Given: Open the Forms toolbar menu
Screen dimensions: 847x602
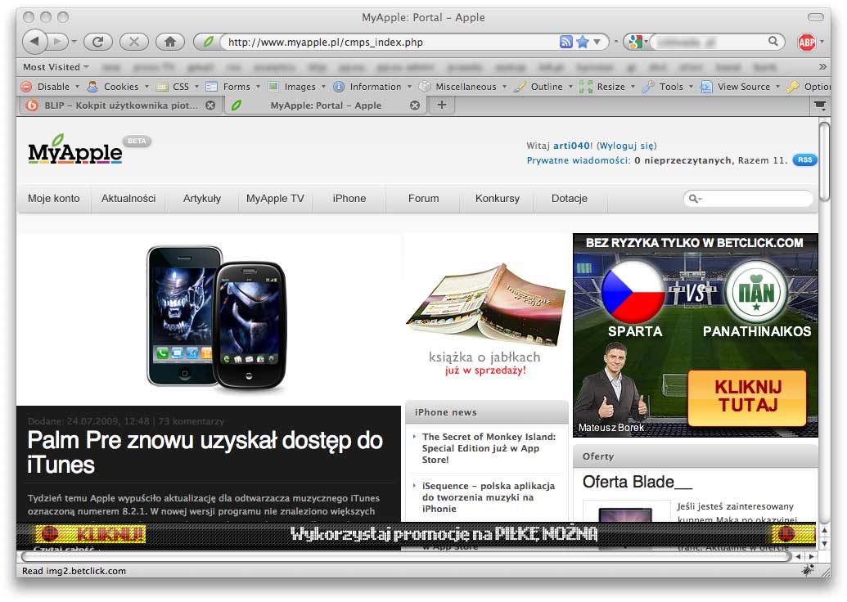Looking at the screenshot, I should [x=232, y=87].
